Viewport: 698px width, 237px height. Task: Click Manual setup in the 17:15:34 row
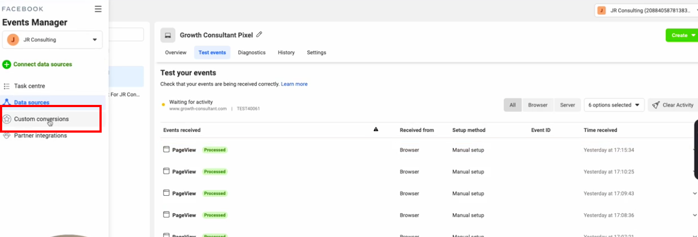(x=468, y=149)
